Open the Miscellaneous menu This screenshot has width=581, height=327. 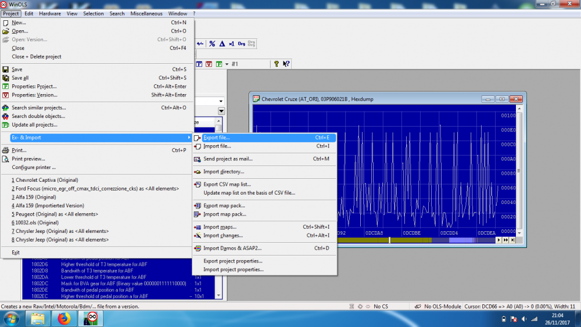click(x=146, y=13)
